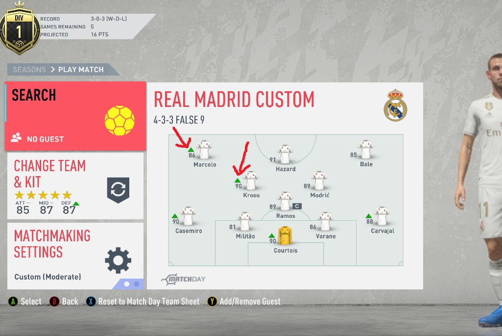Image resolution: width=502 pixels, height=336 pixels.
Task: Click the yellow Y button icon
Action: click(212, 301)
